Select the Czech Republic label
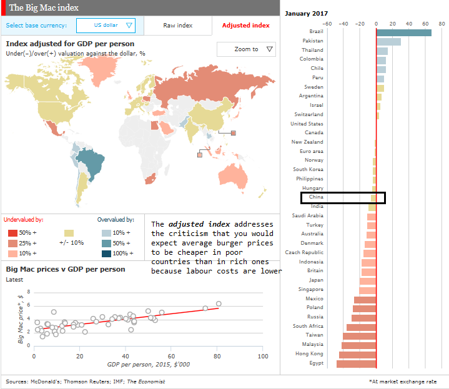Image resolution: width=449 pixels, height=389 pixels. point(304,252)
